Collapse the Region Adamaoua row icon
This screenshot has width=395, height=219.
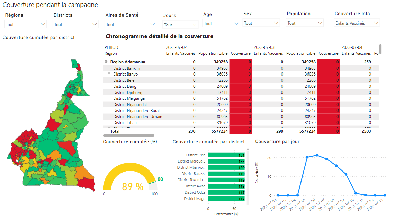pos(106,62)
